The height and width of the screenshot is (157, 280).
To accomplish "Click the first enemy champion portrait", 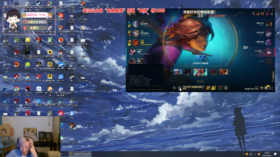I will (x=268, y=24).
